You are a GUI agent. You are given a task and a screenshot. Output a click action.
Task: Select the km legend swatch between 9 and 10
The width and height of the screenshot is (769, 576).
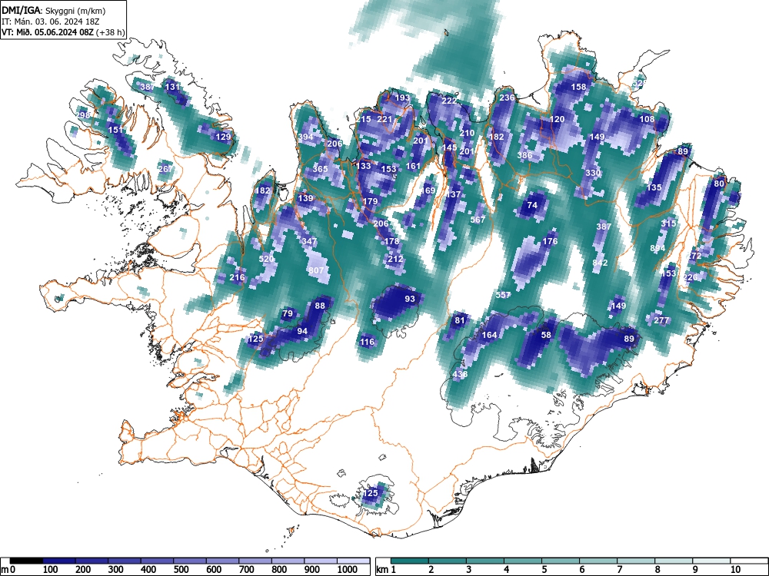[x=711, y=561]
